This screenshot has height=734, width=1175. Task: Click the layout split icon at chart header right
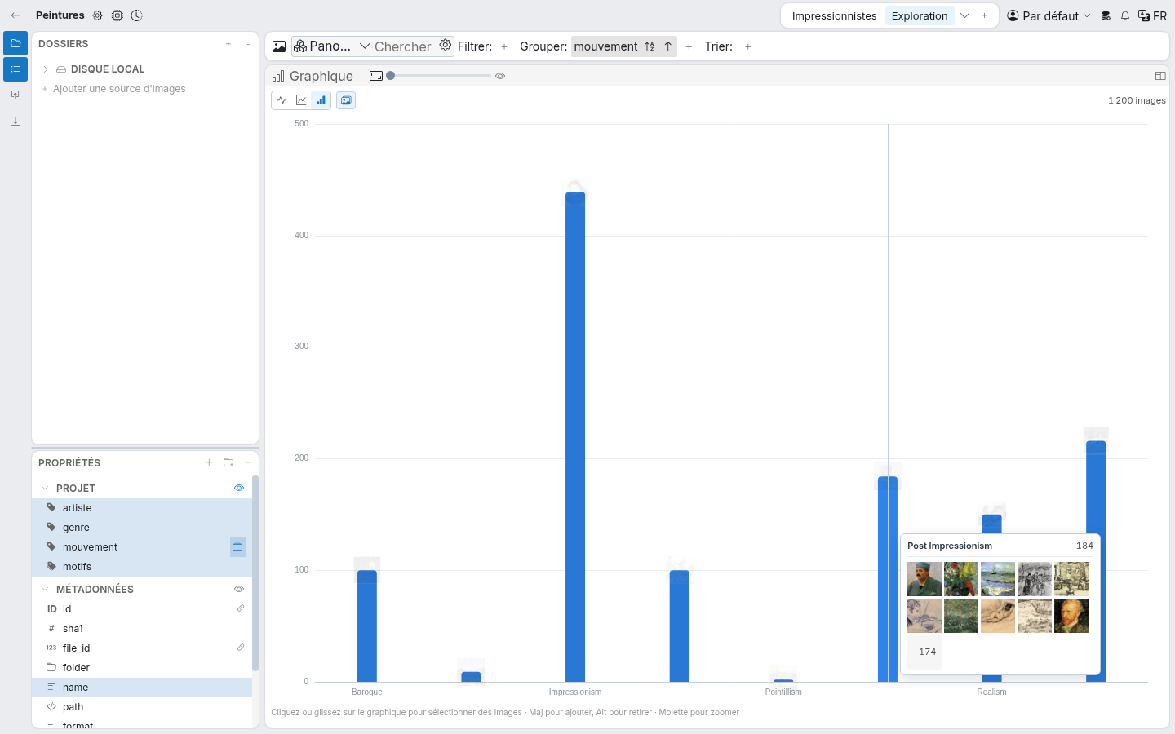[1160, 76]
